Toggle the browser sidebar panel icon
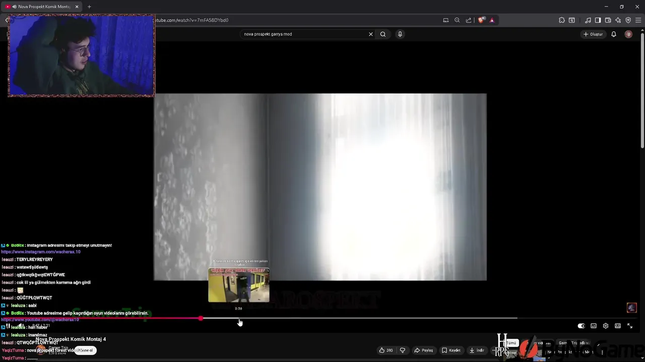645x362 pixels. (598, 20)
